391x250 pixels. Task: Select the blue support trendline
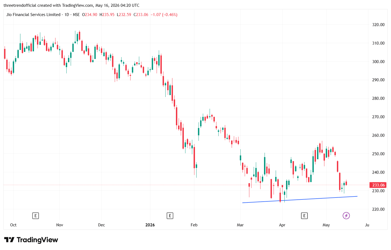pos(300,199)
